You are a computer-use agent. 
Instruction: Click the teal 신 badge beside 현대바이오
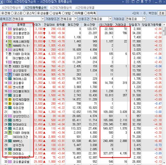10,124
